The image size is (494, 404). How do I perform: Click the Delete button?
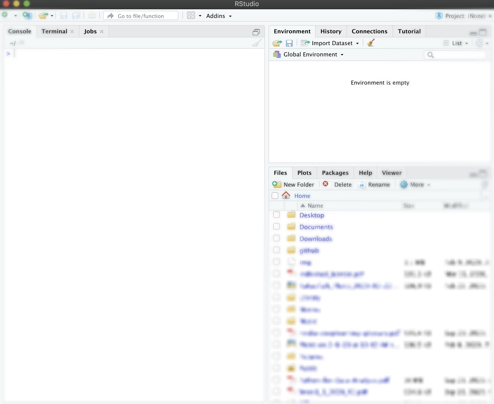(337, 185)
